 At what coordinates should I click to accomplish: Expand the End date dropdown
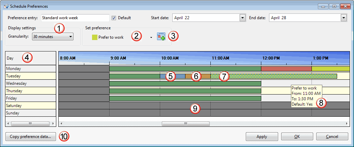pyautogui.click(x=344, y=18)
